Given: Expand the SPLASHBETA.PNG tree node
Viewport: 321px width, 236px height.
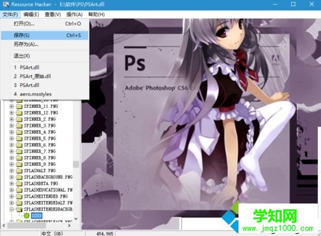Looking at the screenshot, I should (x=12, y=183).
